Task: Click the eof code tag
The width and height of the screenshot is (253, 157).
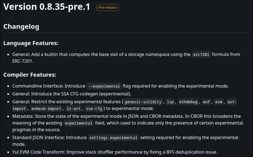Action: 206,102
